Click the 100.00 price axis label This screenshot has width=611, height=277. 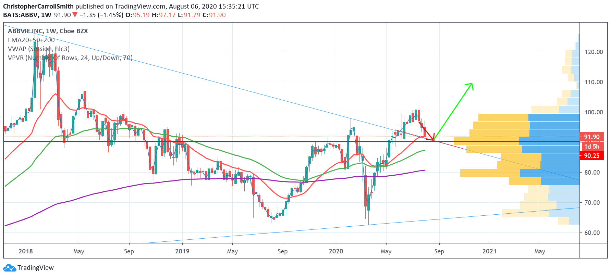[x=594, y=112]
